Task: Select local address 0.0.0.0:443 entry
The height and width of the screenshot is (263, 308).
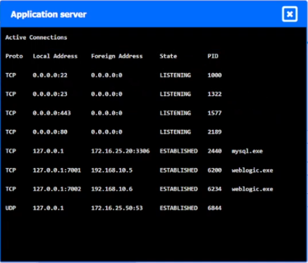Action: tap(52, 113)
